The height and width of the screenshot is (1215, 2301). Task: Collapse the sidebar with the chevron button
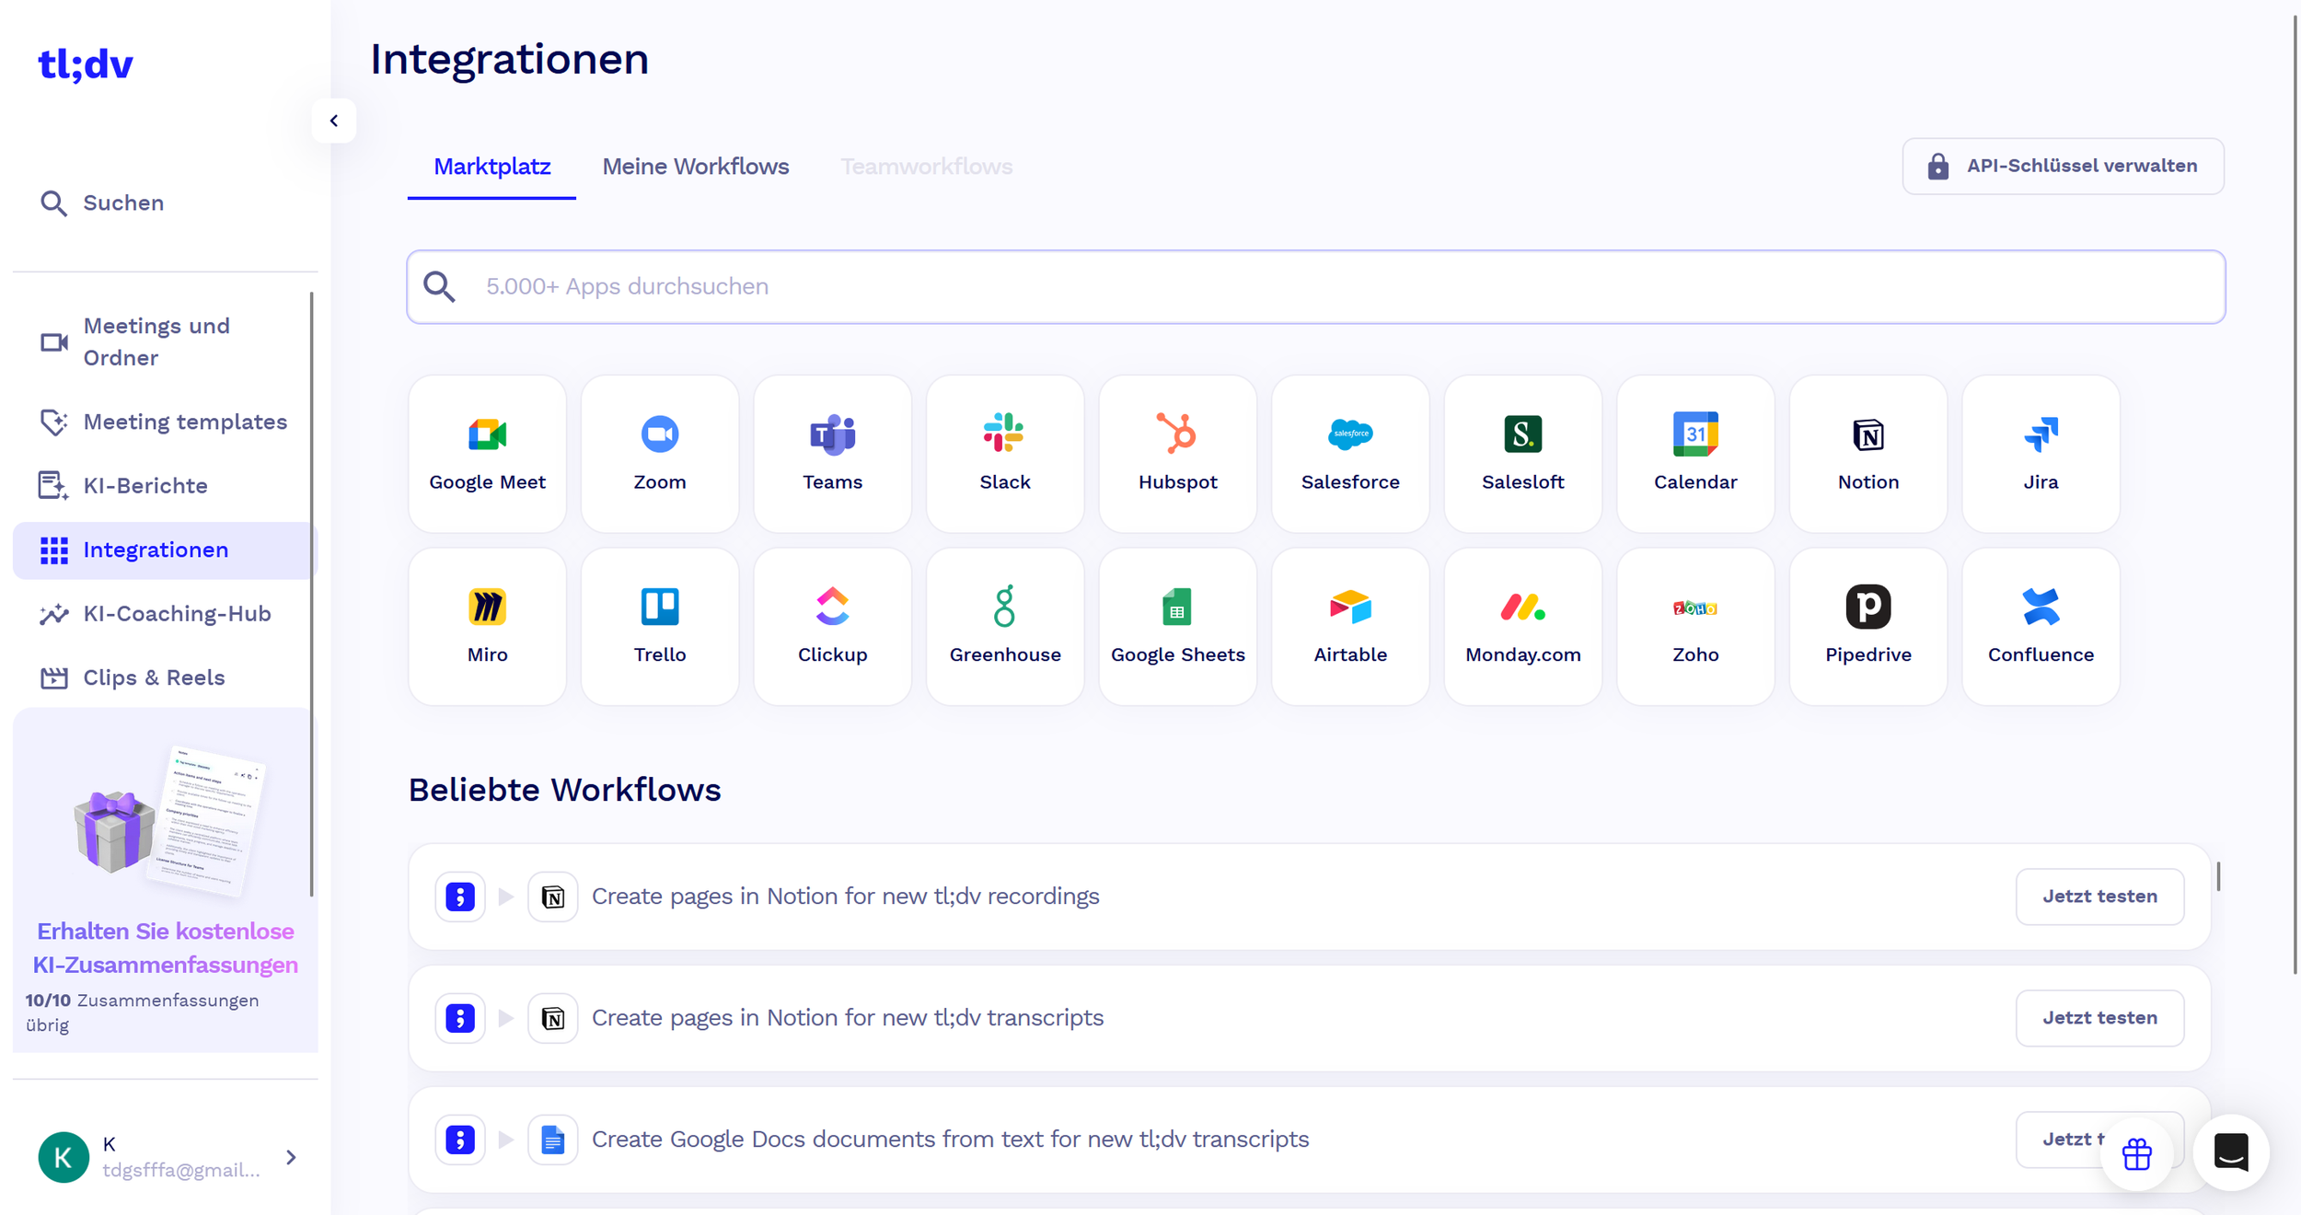[334, 121]
